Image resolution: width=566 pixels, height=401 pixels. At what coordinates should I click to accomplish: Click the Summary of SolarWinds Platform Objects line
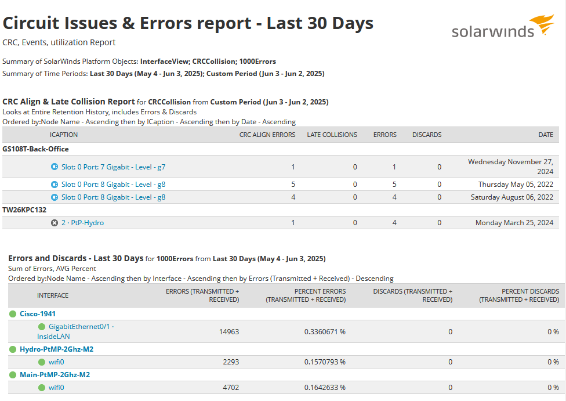click(139, 62)
